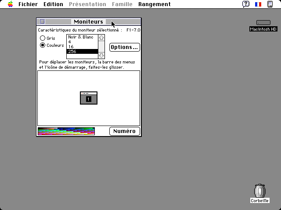The height and width of the screenshot is (210, 281).
Task: Open the French flag keyboard menu
Action: (258, 4)
